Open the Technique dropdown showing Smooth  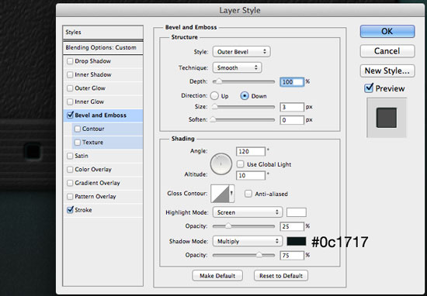(237, 67)
